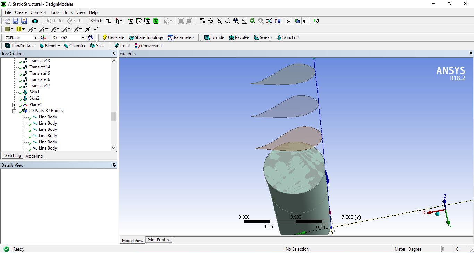
Task: Open the Concept menu
Action: click(x=38, y=12)
